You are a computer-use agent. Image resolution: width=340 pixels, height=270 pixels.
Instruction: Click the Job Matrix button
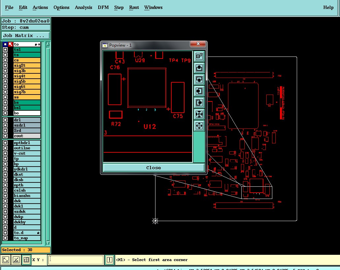point(26,35)
